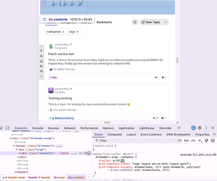Close the floating dev toolbar with X

coord(41,77)
